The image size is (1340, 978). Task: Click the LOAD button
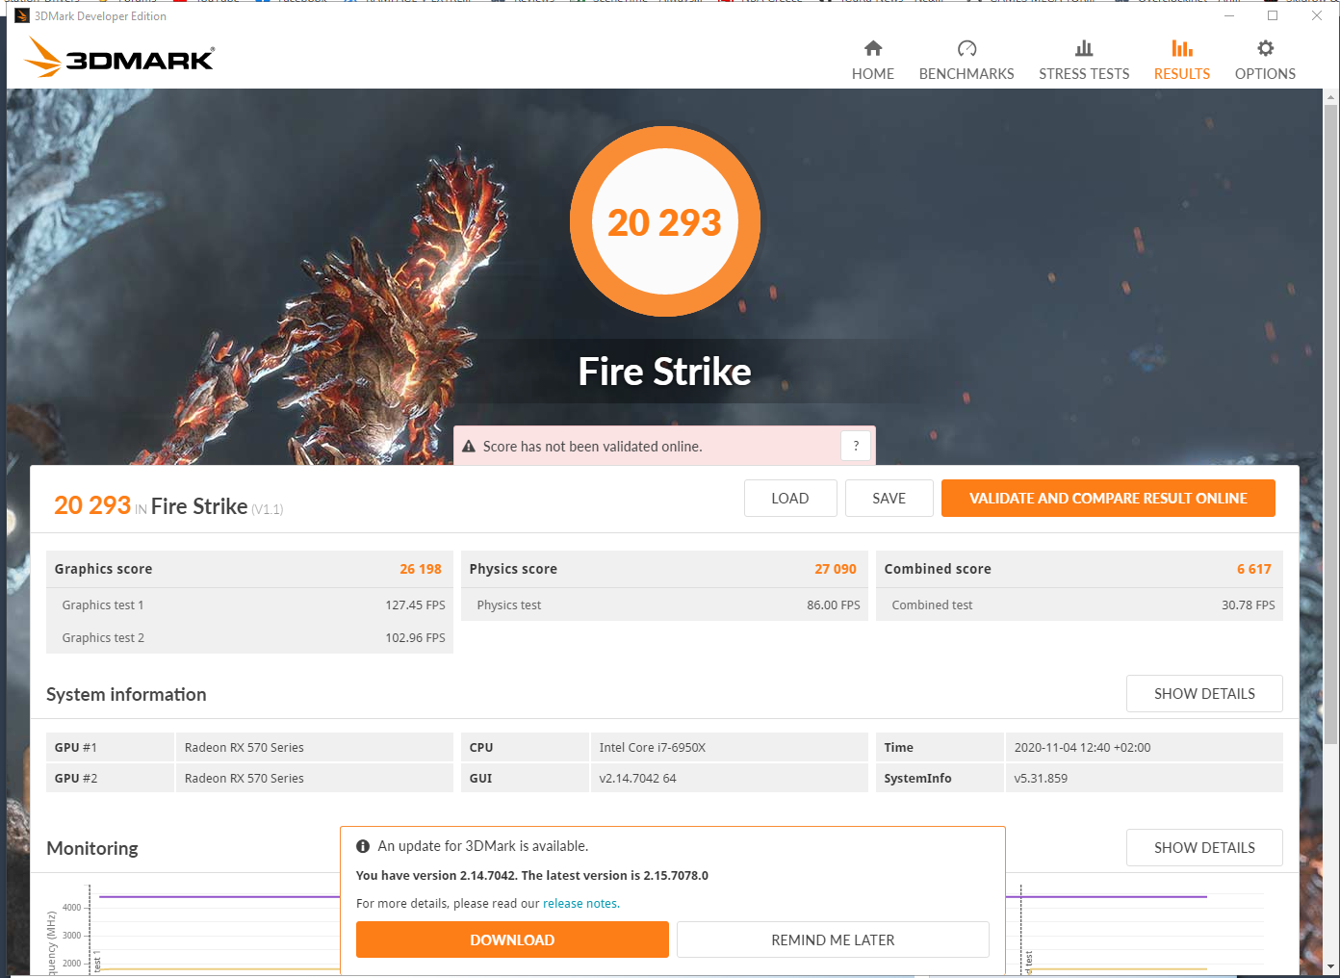click(790, 498)
